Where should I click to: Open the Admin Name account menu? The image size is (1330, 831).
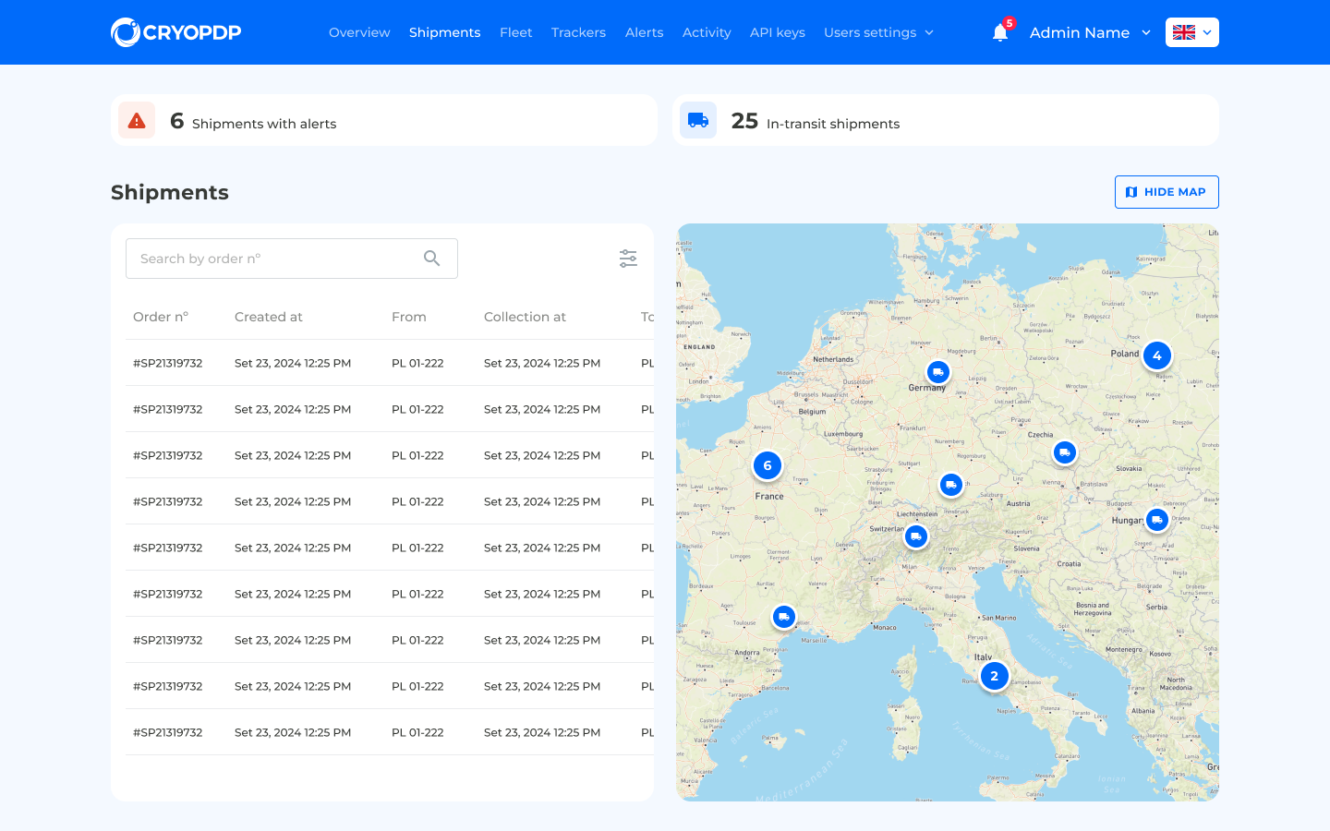[x=1090, y=32]
